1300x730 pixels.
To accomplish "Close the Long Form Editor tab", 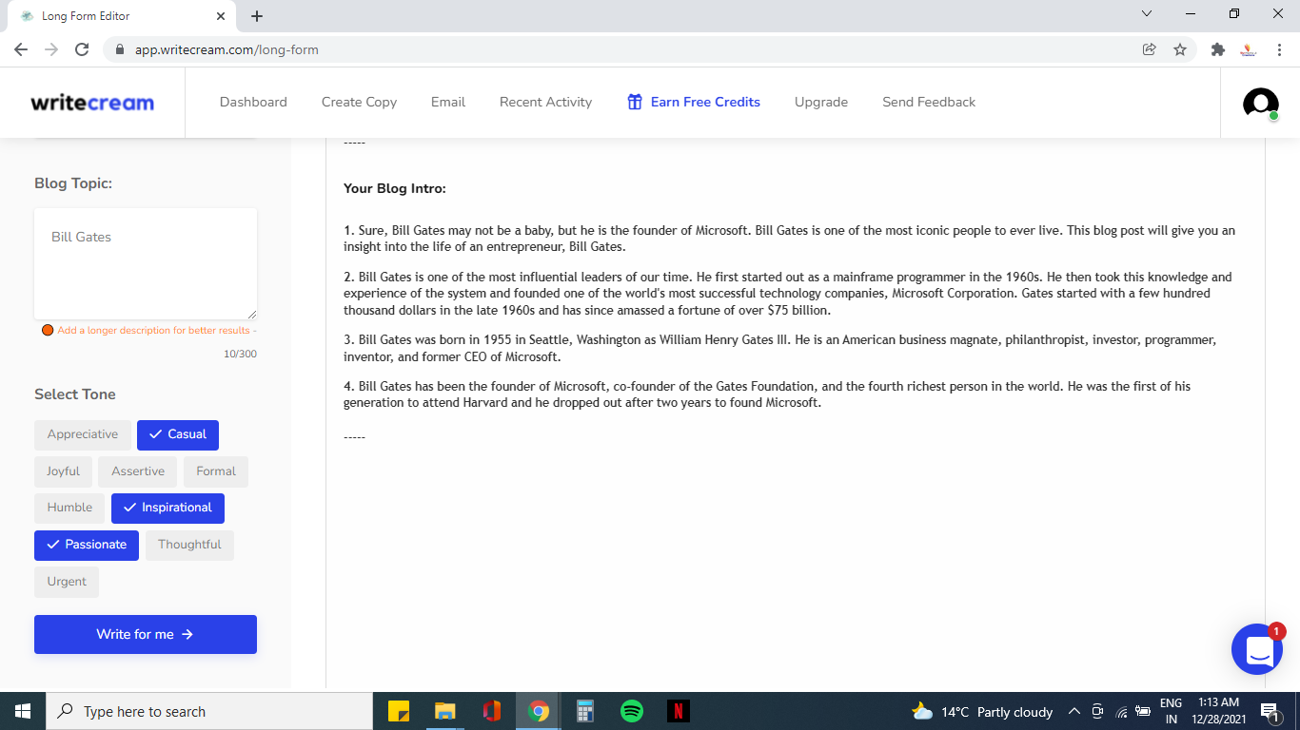I will 221,16.
